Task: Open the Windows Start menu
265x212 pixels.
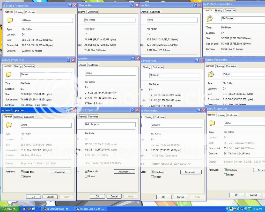Action: 9,209
